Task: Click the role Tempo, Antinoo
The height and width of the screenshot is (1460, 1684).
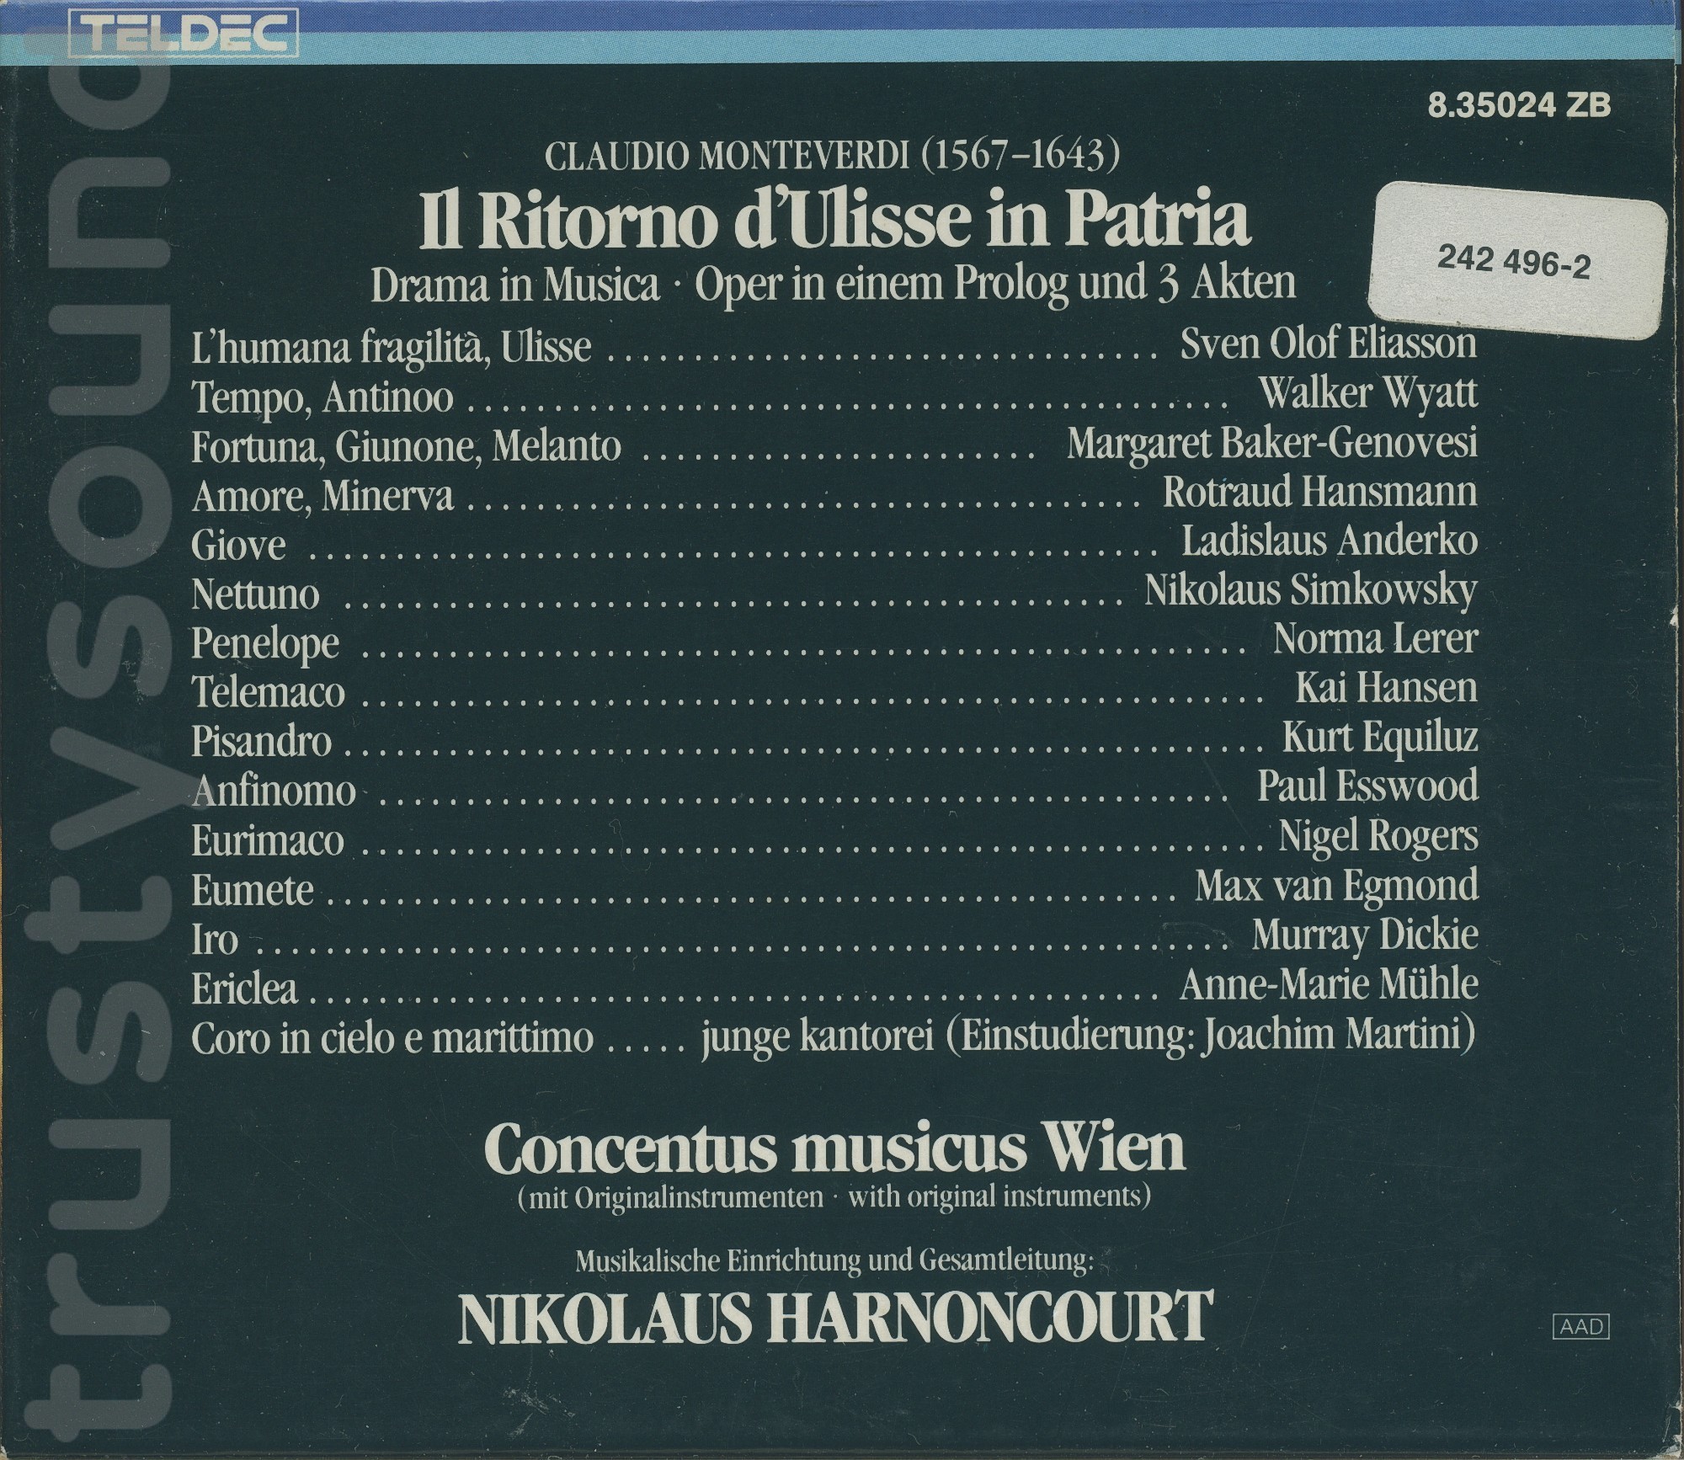Action: click(322, 397)
